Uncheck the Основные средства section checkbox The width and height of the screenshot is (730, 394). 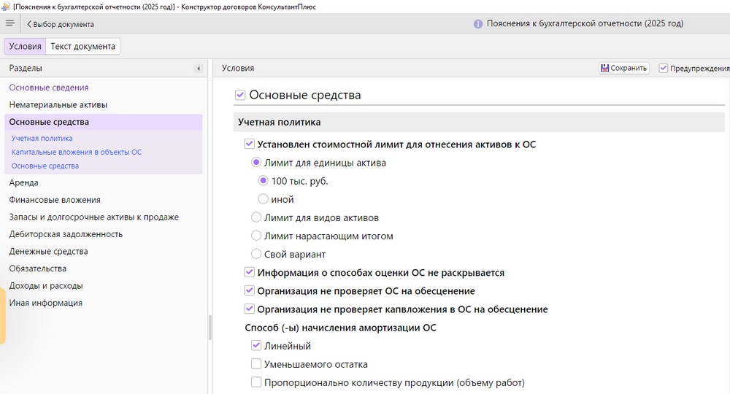[240, 95]
